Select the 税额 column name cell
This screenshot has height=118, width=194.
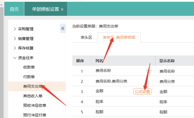click(99, 112)
